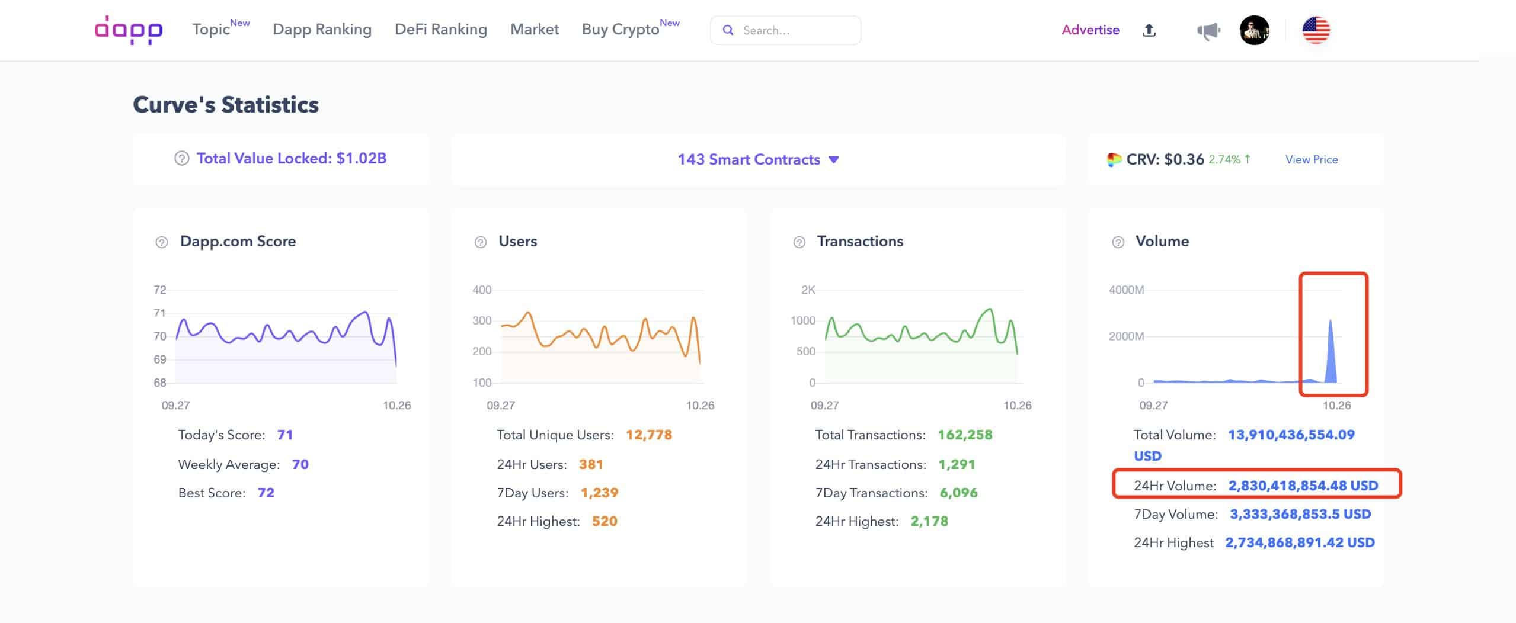Image resolution: width=1516 pixels, height=623 pixels.
Task: Open help icon beside Users
Action: point(480,242)
